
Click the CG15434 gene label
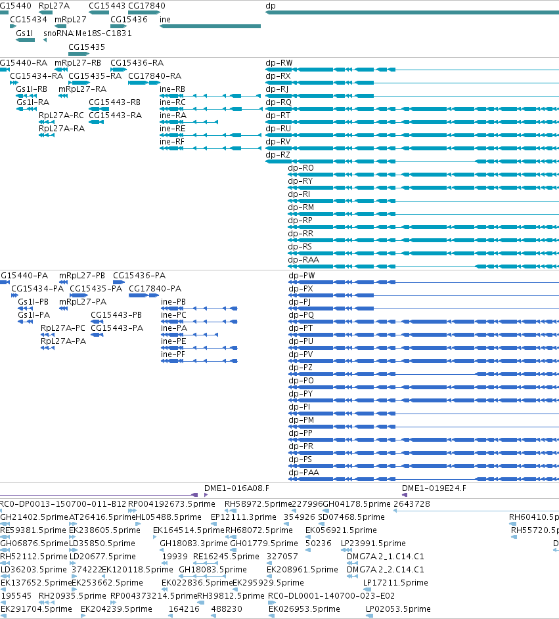point(28,20)
